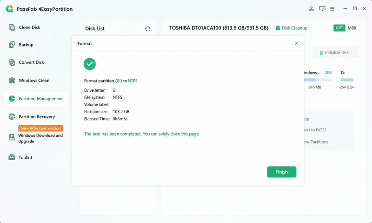Screen dimensions: 372x223
Task: Maximize the PassFab window
Action: [355, 8]
